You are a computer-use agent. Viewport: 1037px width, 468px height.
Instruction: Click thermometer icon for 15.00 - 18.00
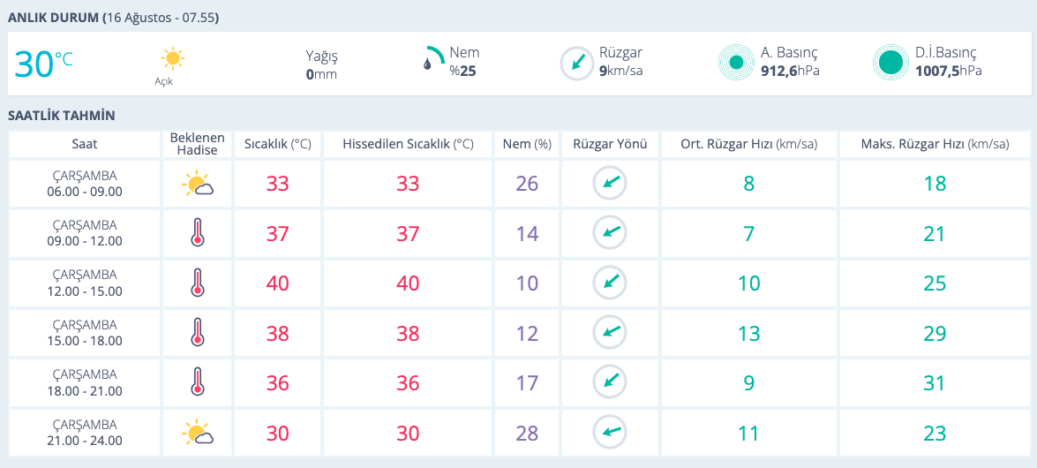(x=197, y=333)
